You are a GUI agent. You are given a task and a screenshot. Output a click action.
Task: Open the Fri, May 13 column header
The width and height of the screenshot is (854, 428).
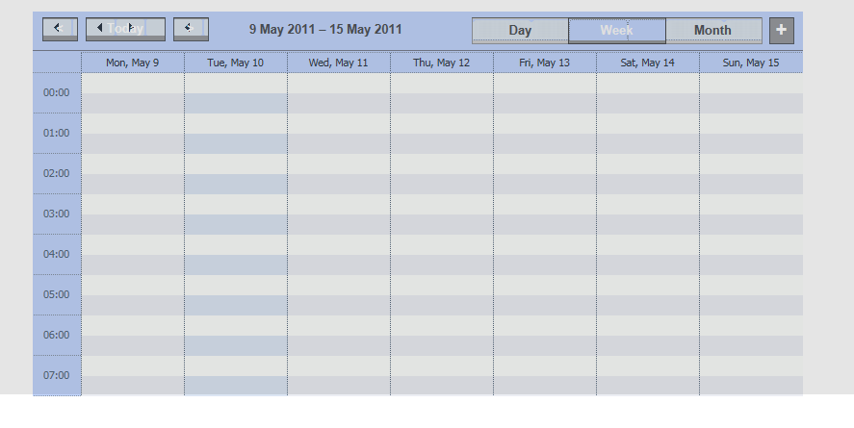click(544, 63)
